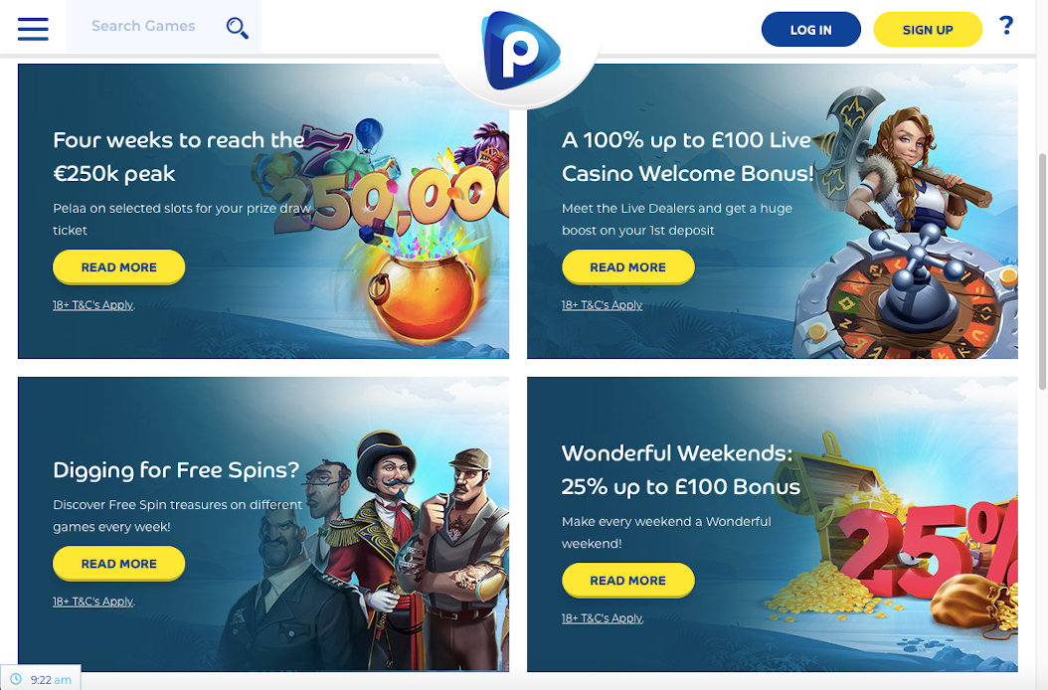Click the magnifying glass search icon
This screenshot has width=1048, height=690.
tap(238, 28)
